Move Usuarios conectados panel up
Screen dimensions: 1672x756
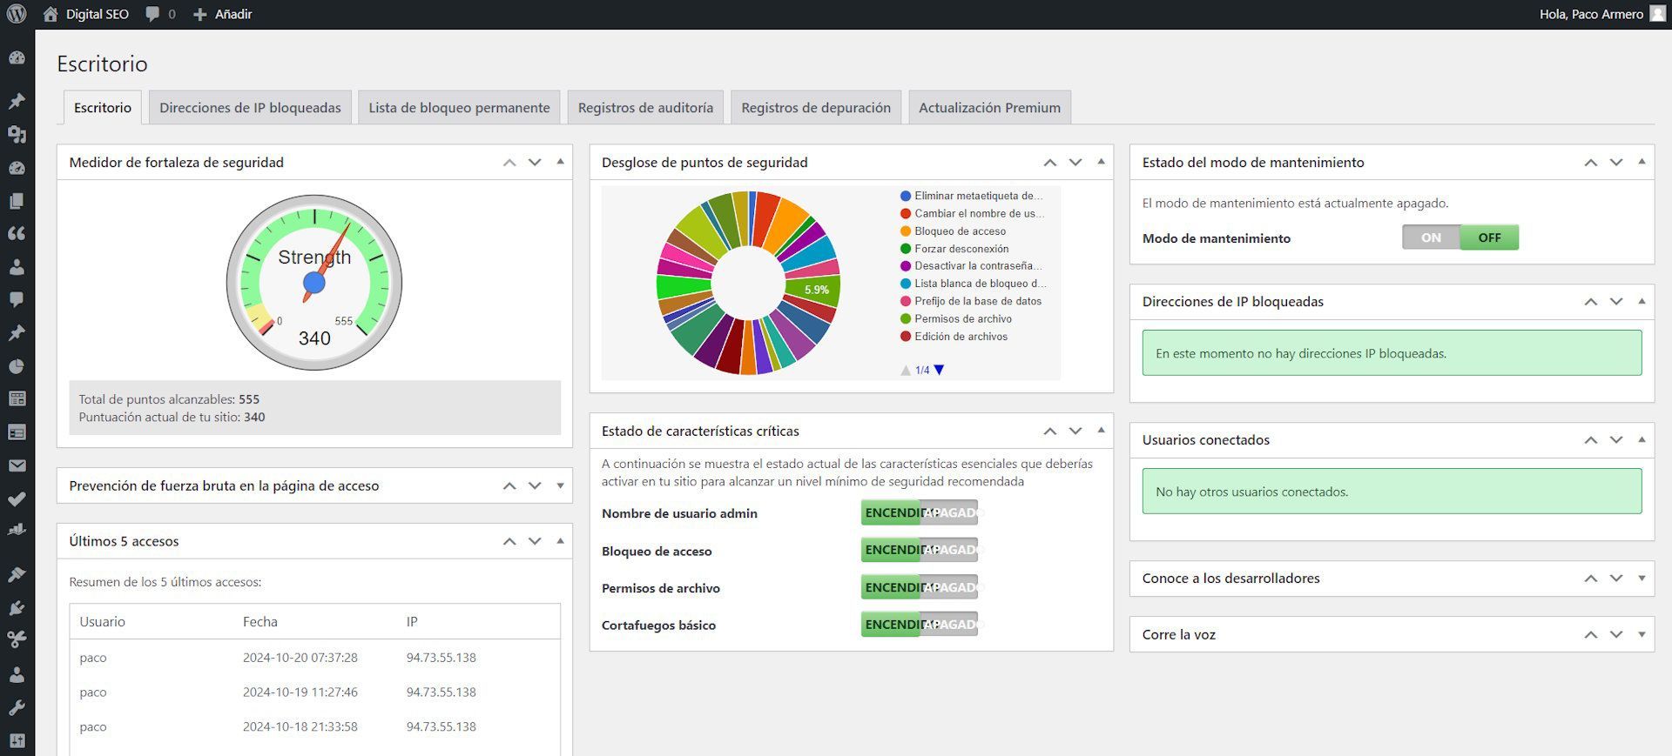pos(1591,440)
